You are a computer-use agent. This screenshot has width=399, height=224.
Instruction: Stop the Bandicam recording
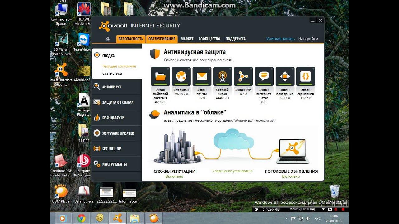343,209
